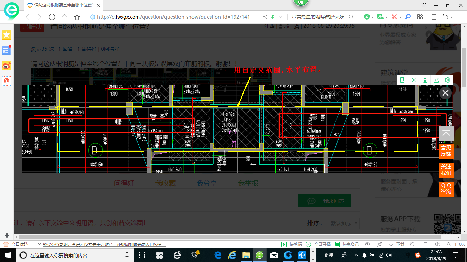467x262 pixels.
Task: Open the blue news feed sidebar icon
Action: click(x=6, y=50)
